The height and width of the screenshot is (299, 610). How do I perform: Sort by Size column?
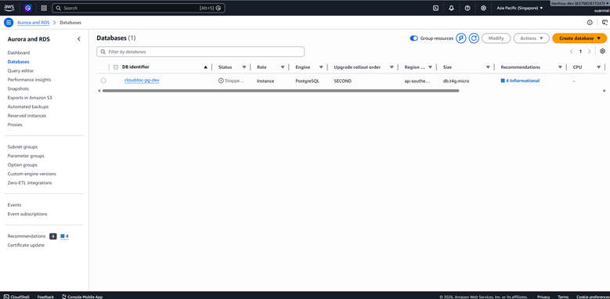488,67
